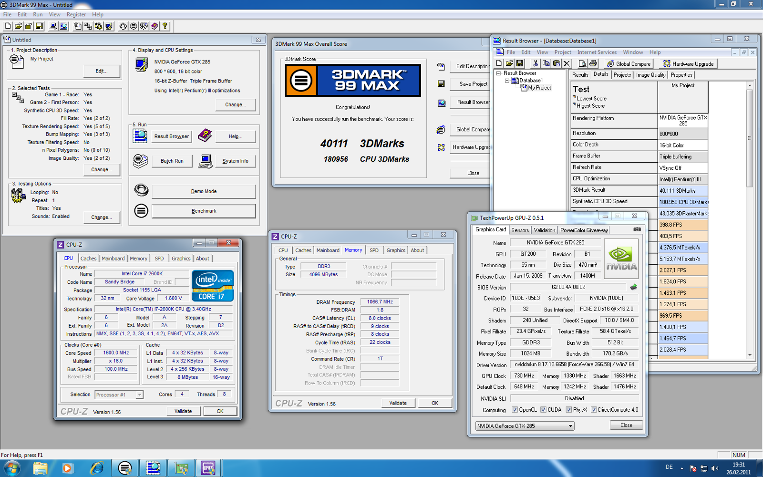Open the Register menu in 3DMark

pyautogui.click(x=76, y=15)
